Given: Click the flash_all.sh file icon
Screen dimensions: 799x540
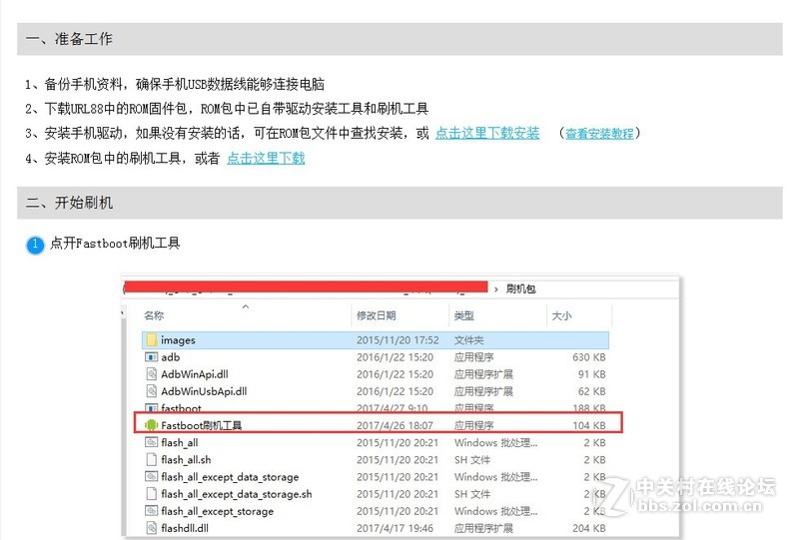Looking at the screenshot, I should tap(152, 459).
